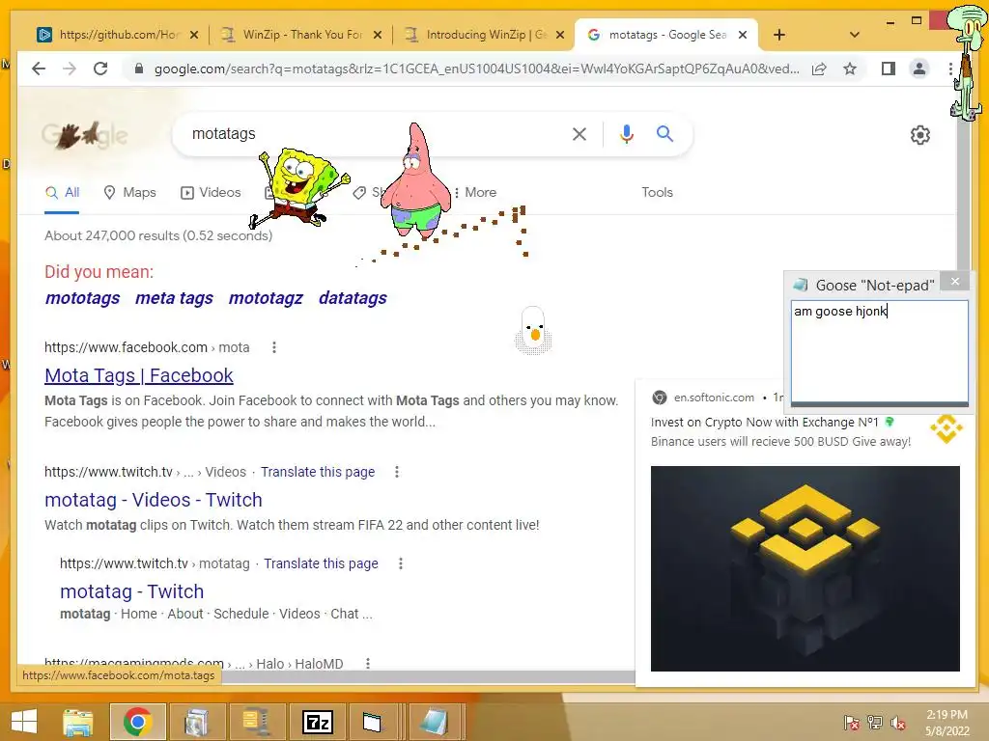The image size is (989, 741).
Task: Click the site lock icon
Action: click(139, 69)
